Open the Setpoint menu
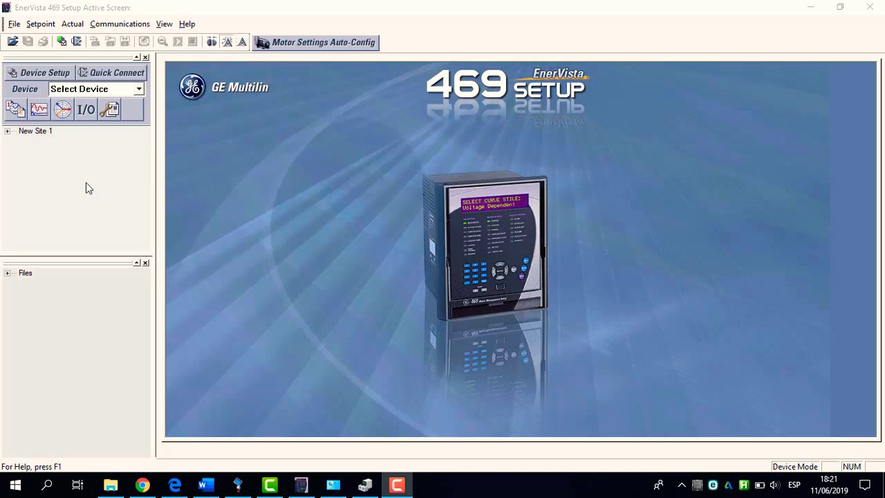Viewport: 885px width, 498px height. point(41,24)
